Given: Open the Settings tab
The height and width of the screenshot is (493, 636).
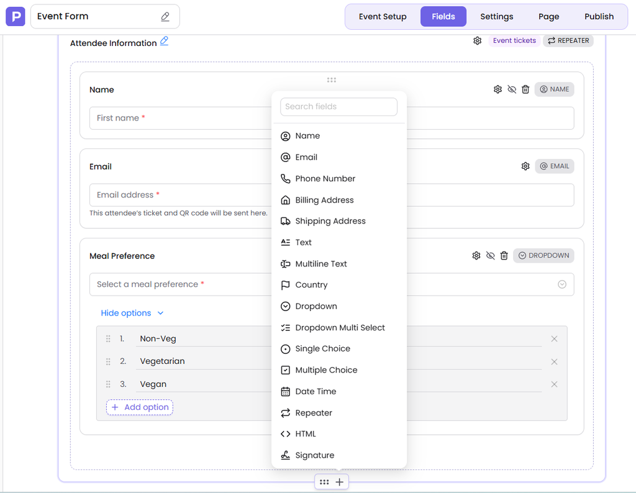Looking at the screenshot, I should pos(496,17).
